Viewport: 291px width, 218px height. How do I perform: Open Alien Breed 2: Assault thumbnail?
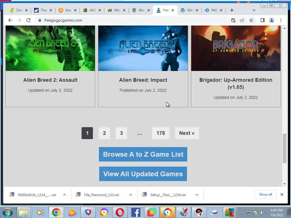pyautogui.click(x=50, y=48)
